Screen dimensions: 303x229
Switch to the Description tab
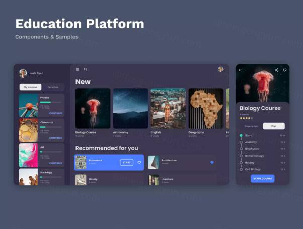click(251, 126)
